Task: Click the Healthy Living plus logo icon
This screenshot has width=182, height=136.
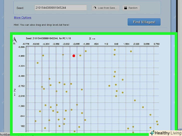Action: click(152, 133)
